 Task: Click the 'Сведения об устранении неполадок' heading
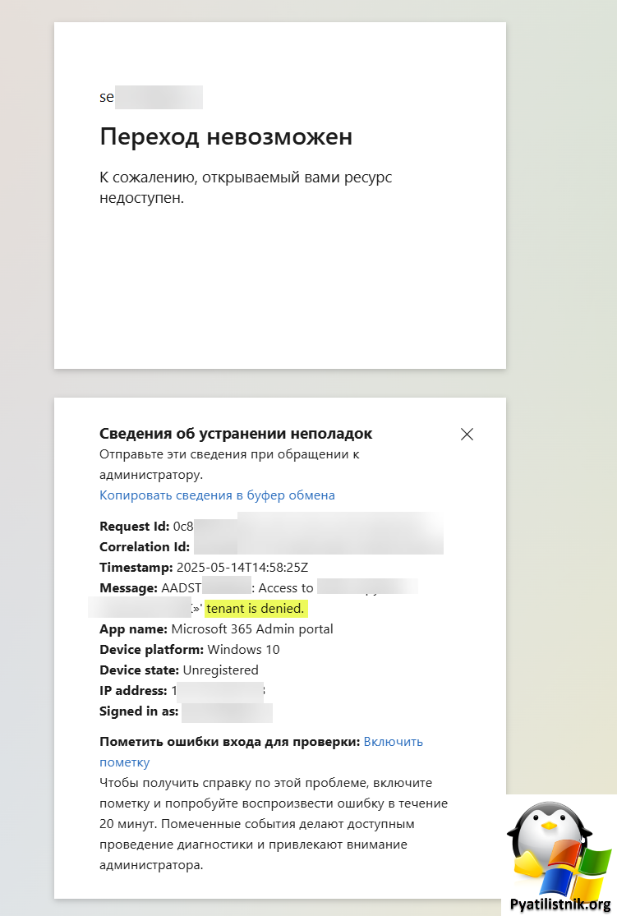(x=236, y=434)
